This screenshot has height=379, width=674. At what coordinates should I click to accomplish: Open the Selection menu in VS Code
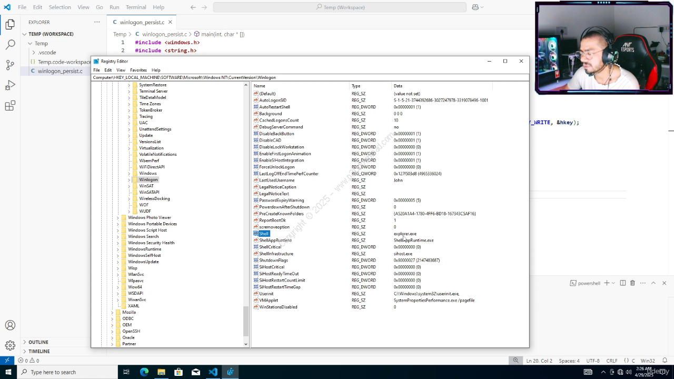point(60,7)
